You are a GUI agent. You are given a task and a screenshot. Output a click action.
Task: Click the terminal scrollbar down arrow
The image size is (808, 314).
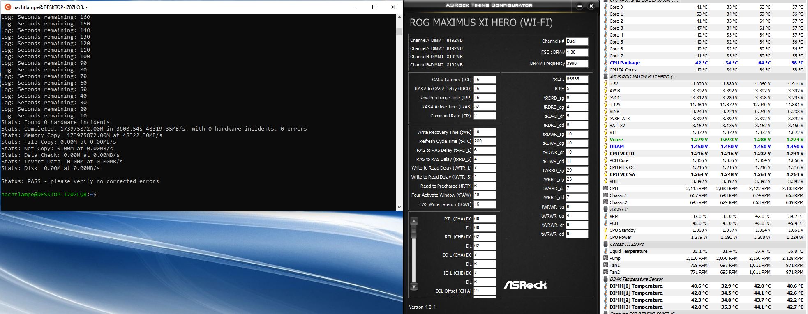(399, 207)
